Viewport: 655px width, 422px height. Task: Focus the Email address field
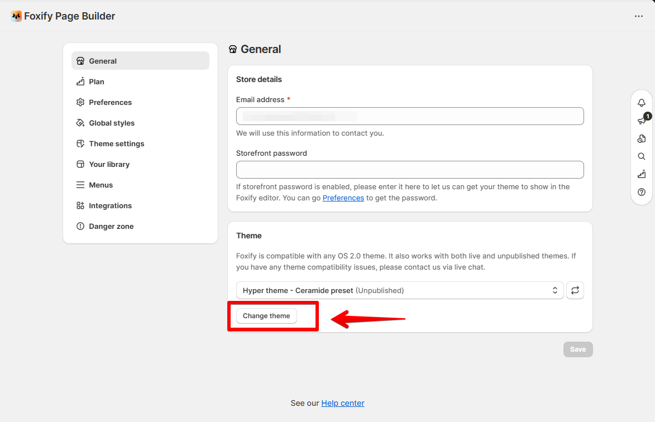pos(410,116)
